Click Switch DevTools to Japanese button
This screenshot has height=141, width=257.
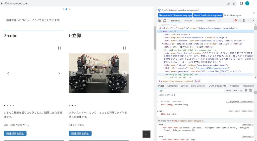208,15
